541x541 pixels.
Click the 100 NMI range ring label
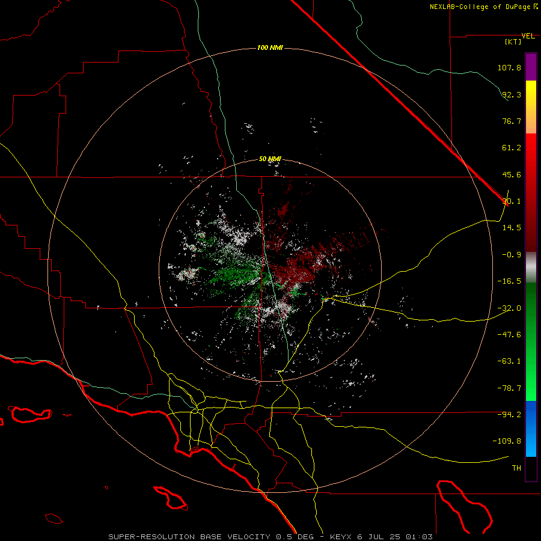click(x=270, y=47)
